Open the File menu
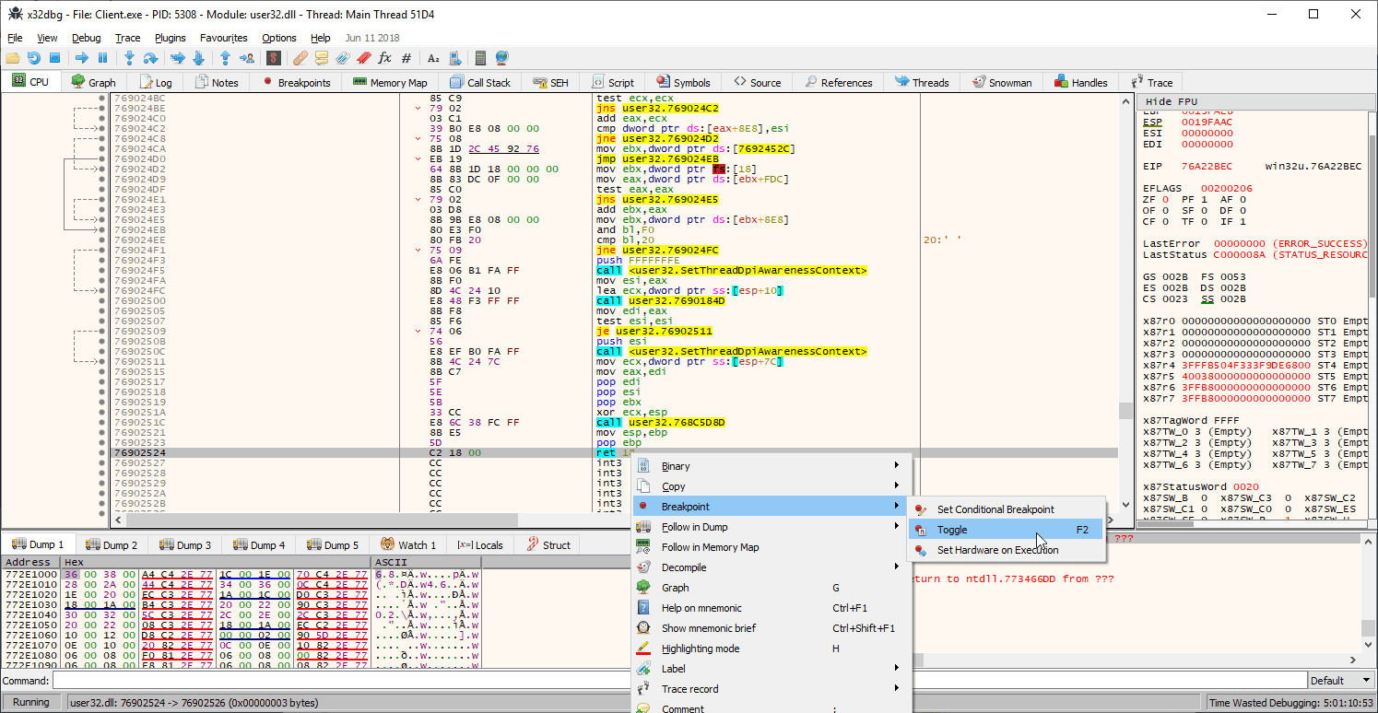Viewport: 1378px width, 713px height. click(15, 38)
